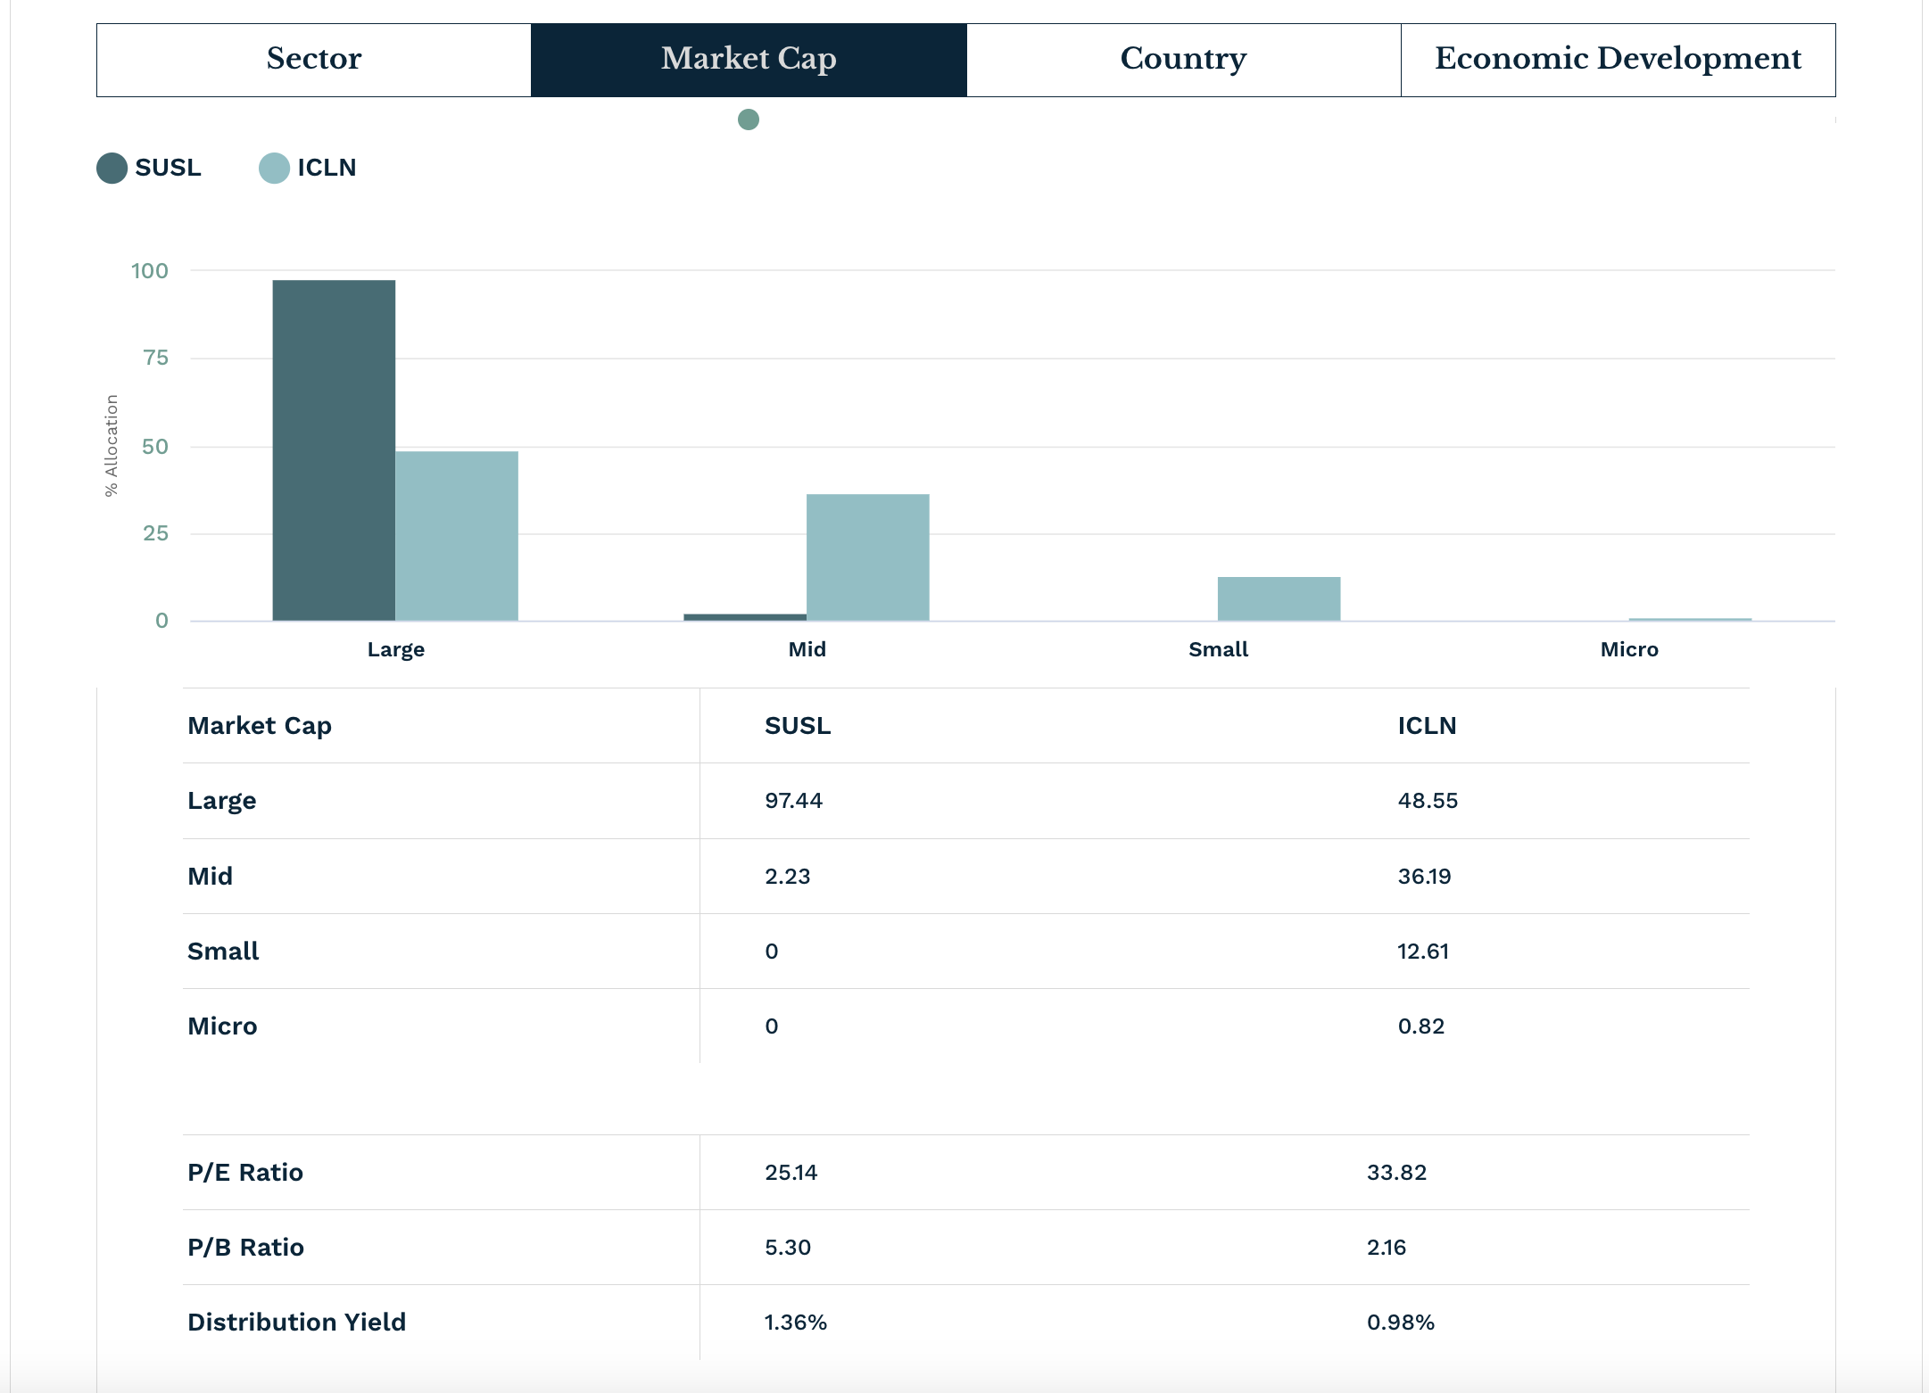Toggle the SUSL legend swatch
1929x1393 pixels.
(112, 168)
